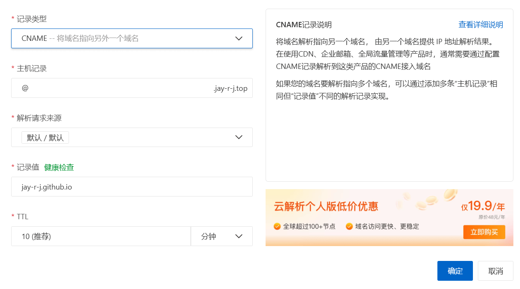Screen dimensions: 520x289
Task: Click the checkmark icon beside 全球超过100+节点
Action: pyautogui.click(x=277, y=226)
